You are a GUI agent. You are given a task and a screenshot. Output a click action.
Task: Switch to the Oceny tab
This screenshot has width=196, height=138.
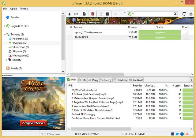106,80
